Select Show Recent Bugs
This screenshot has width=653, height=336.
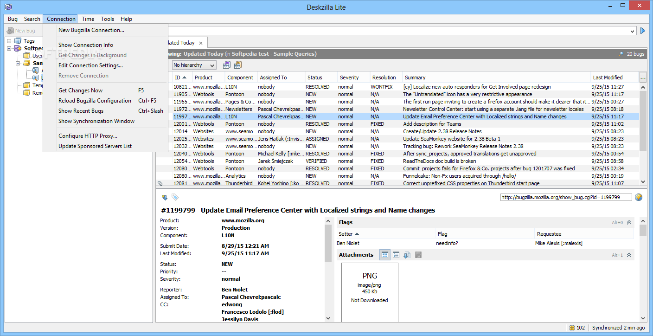tap(105, 111)
